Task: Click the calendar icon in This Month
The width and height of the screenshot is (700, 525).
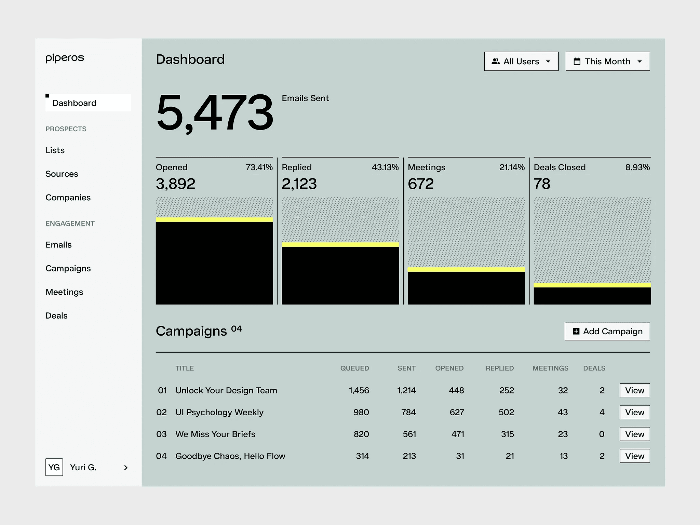Action: (x=577, y=62)
